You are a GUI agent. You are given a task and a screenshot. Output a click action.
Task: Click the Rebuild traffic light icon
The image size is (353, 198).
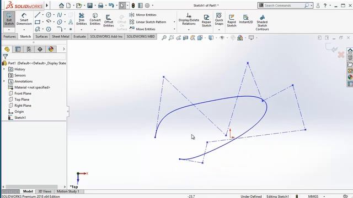click(x=133, y=5)
